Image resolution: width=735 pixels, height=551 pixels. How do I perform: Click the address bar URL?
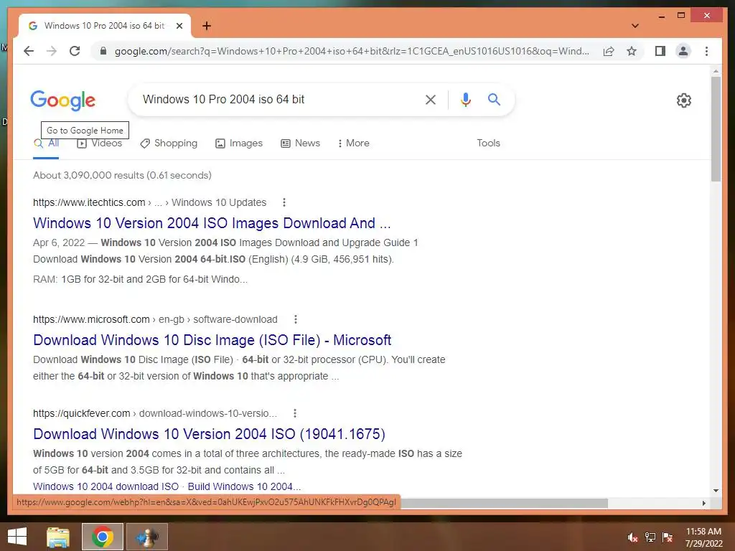352,51
